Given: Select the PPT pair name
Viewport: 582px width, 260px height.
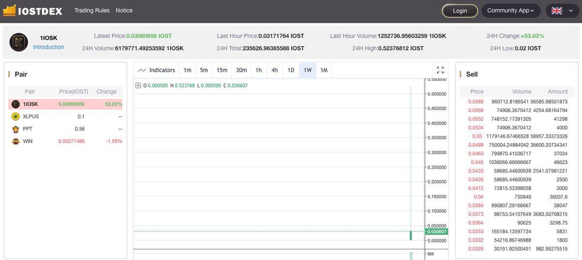Looking at the screenshot, I should pyautogui.click(x=28, y=129).
